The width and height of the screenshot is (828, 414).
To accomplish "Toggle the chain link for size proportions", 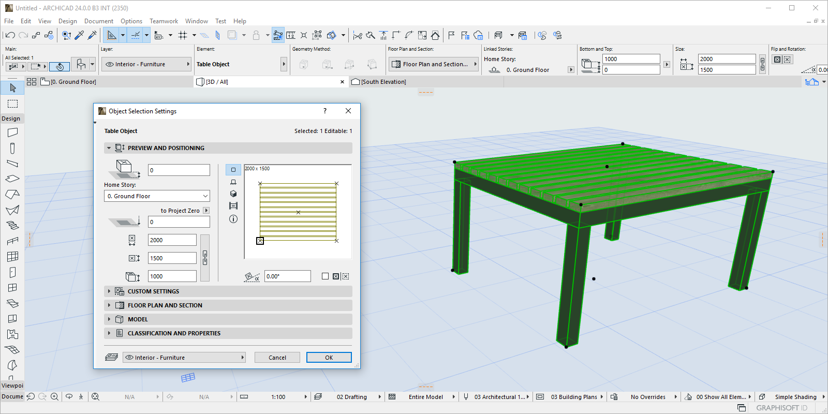I will (205, 258).
